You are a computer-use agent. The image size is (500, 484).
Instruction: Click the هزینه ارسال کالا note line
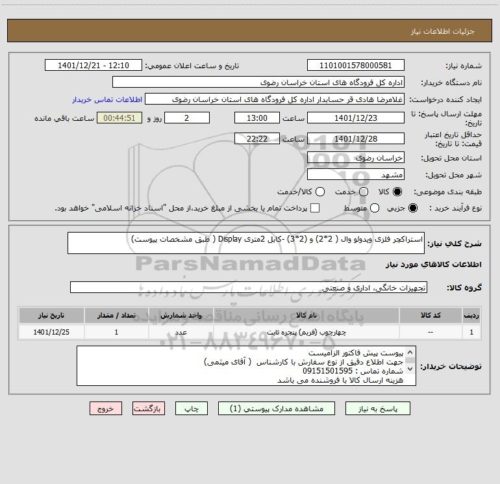pyautogui.click(x=340, y=380)
